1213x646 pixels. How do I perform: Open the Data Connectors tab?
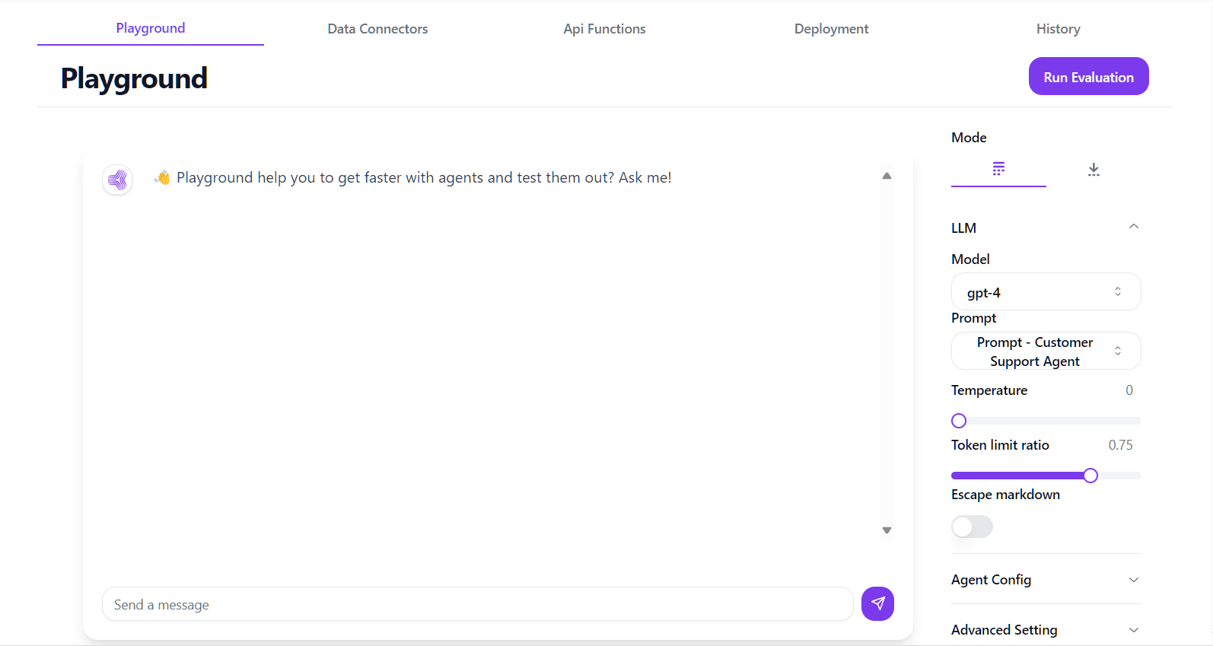(377, 29)
